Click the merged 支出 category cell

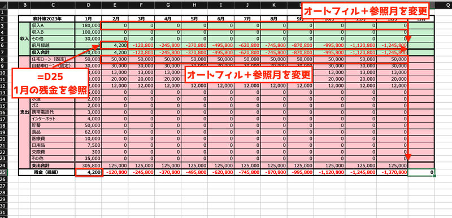(24, 112)
